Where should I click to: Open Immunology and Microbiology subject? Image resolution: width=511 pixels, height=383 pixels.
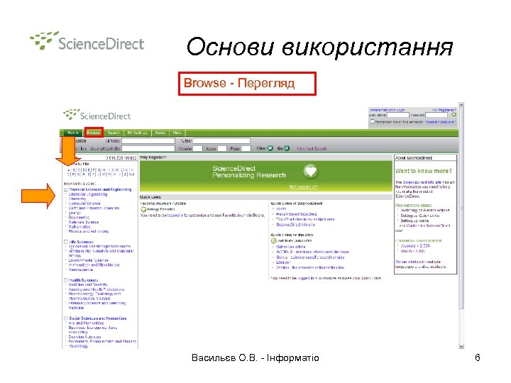pyautogui.click(x=94, y=265)
